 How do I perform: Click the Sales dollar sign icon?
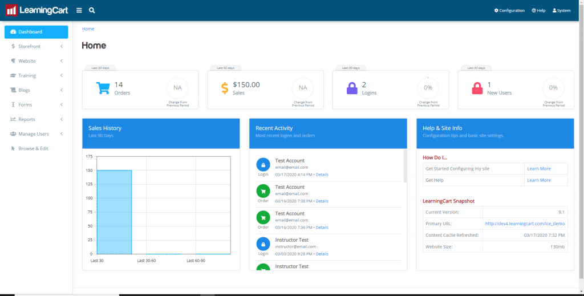[x=225, y=88]
